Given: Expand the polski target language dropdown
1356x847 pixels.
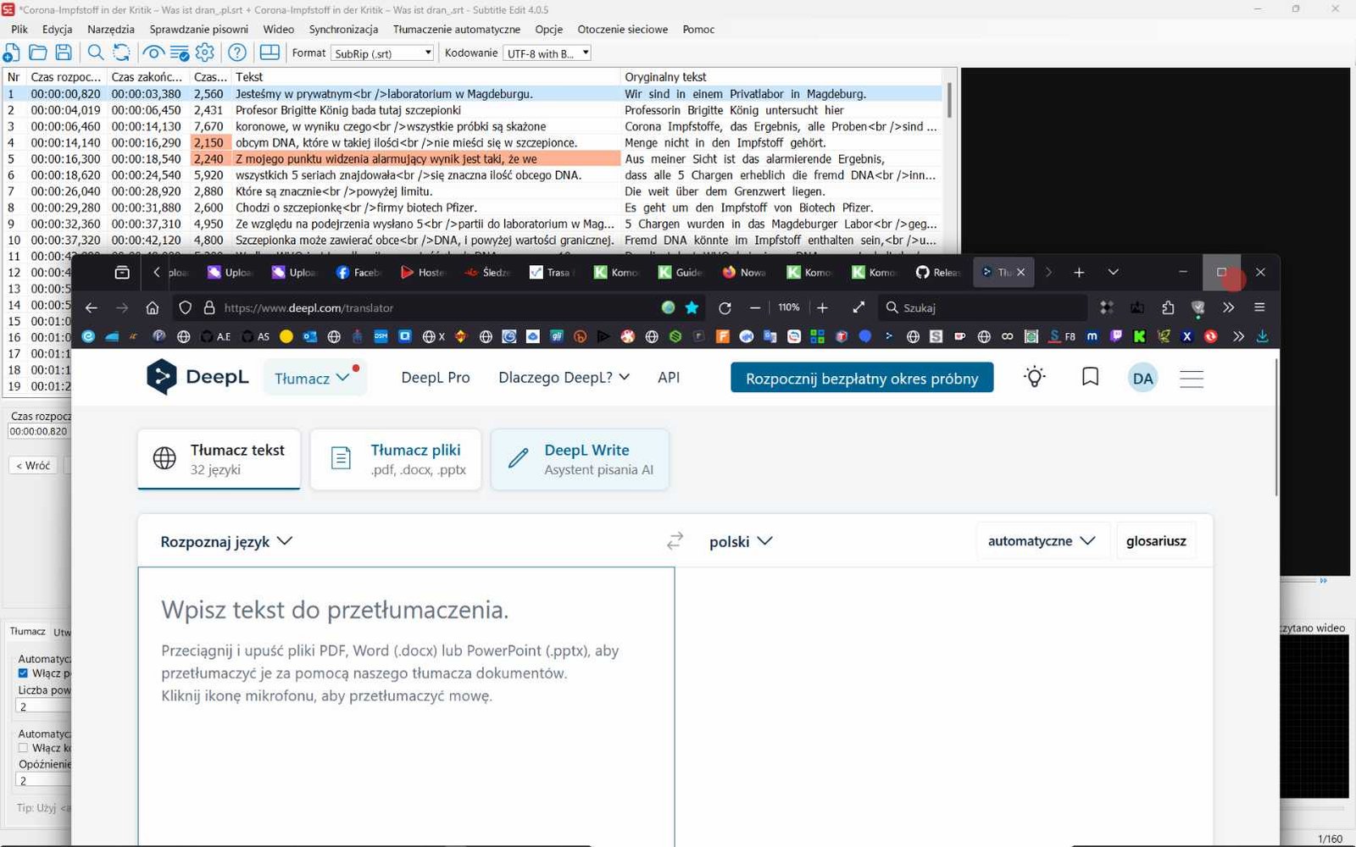Looking at the screenshot, I should (741, 541).
